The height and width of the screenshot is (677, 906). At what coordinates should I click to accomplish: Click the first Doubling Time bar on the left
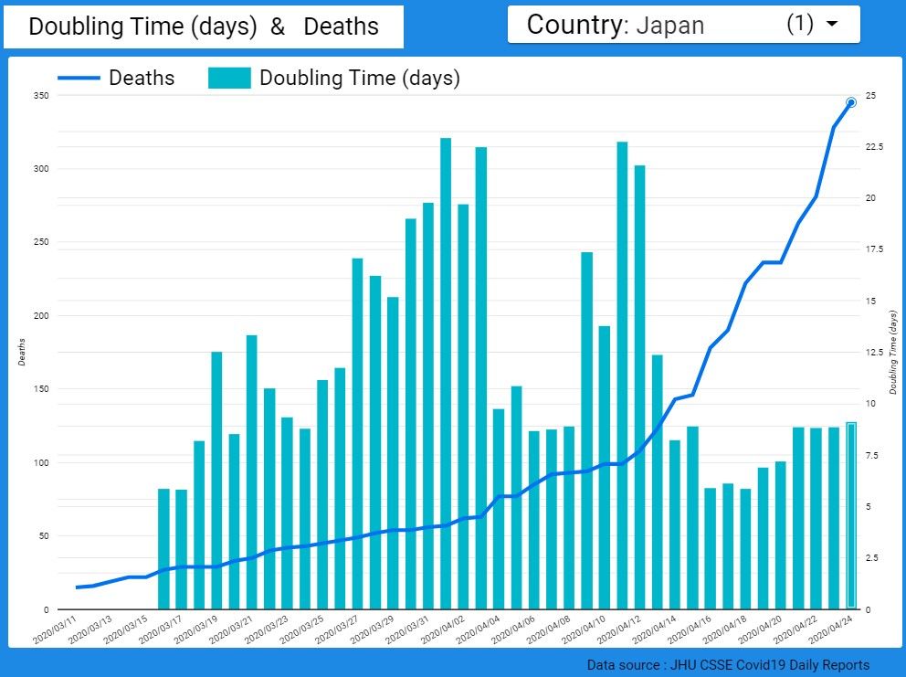[x=163, y=548]
